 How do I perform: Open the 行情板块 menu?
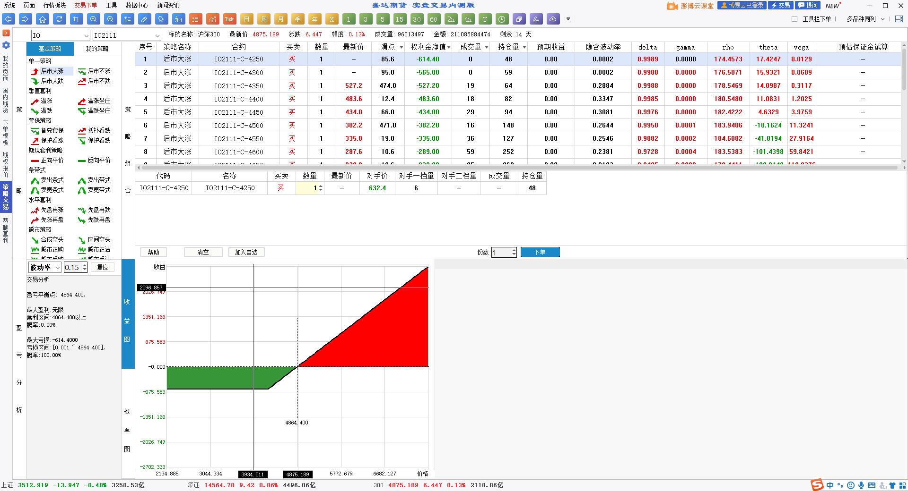pyautogui.click(x=54, y=5)
